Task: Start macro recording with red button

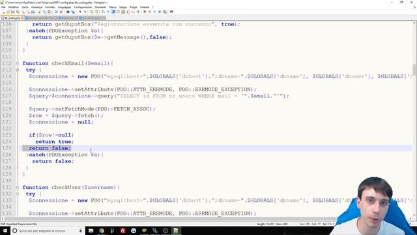Action: tap(145, 12)
